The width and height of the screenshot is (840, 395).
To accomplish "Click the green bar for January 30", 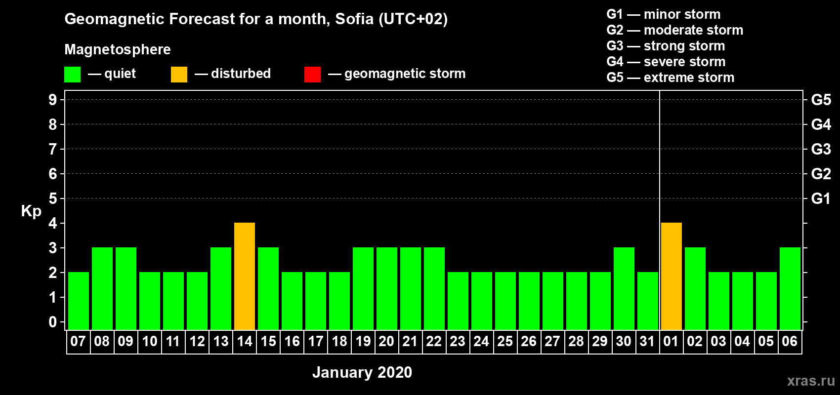I will point(624,288).
